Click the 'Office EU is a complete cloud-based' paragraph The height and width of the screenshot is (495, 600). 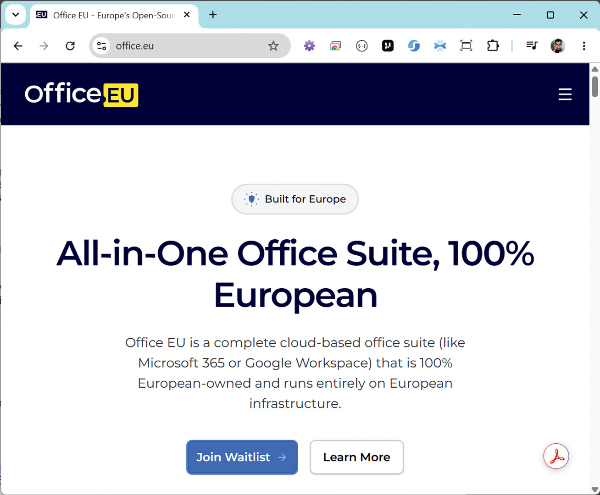click(295, 373)
